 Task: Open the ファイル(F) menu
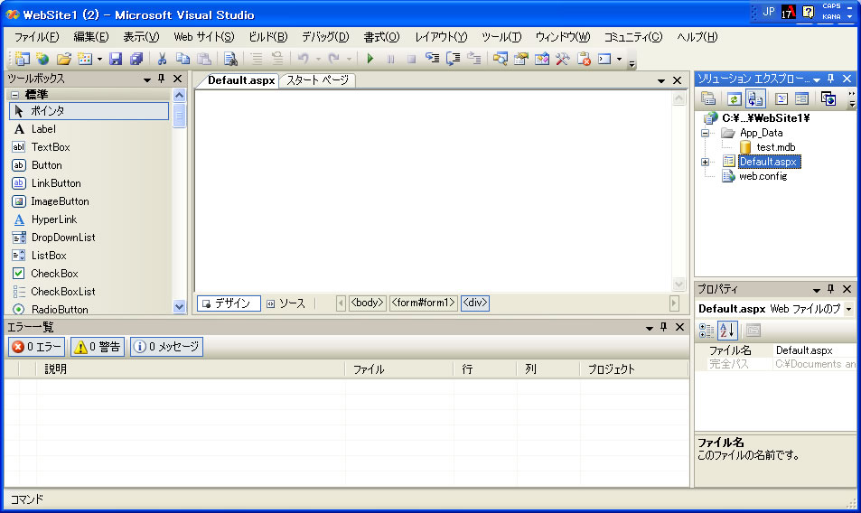click(36, 37)
